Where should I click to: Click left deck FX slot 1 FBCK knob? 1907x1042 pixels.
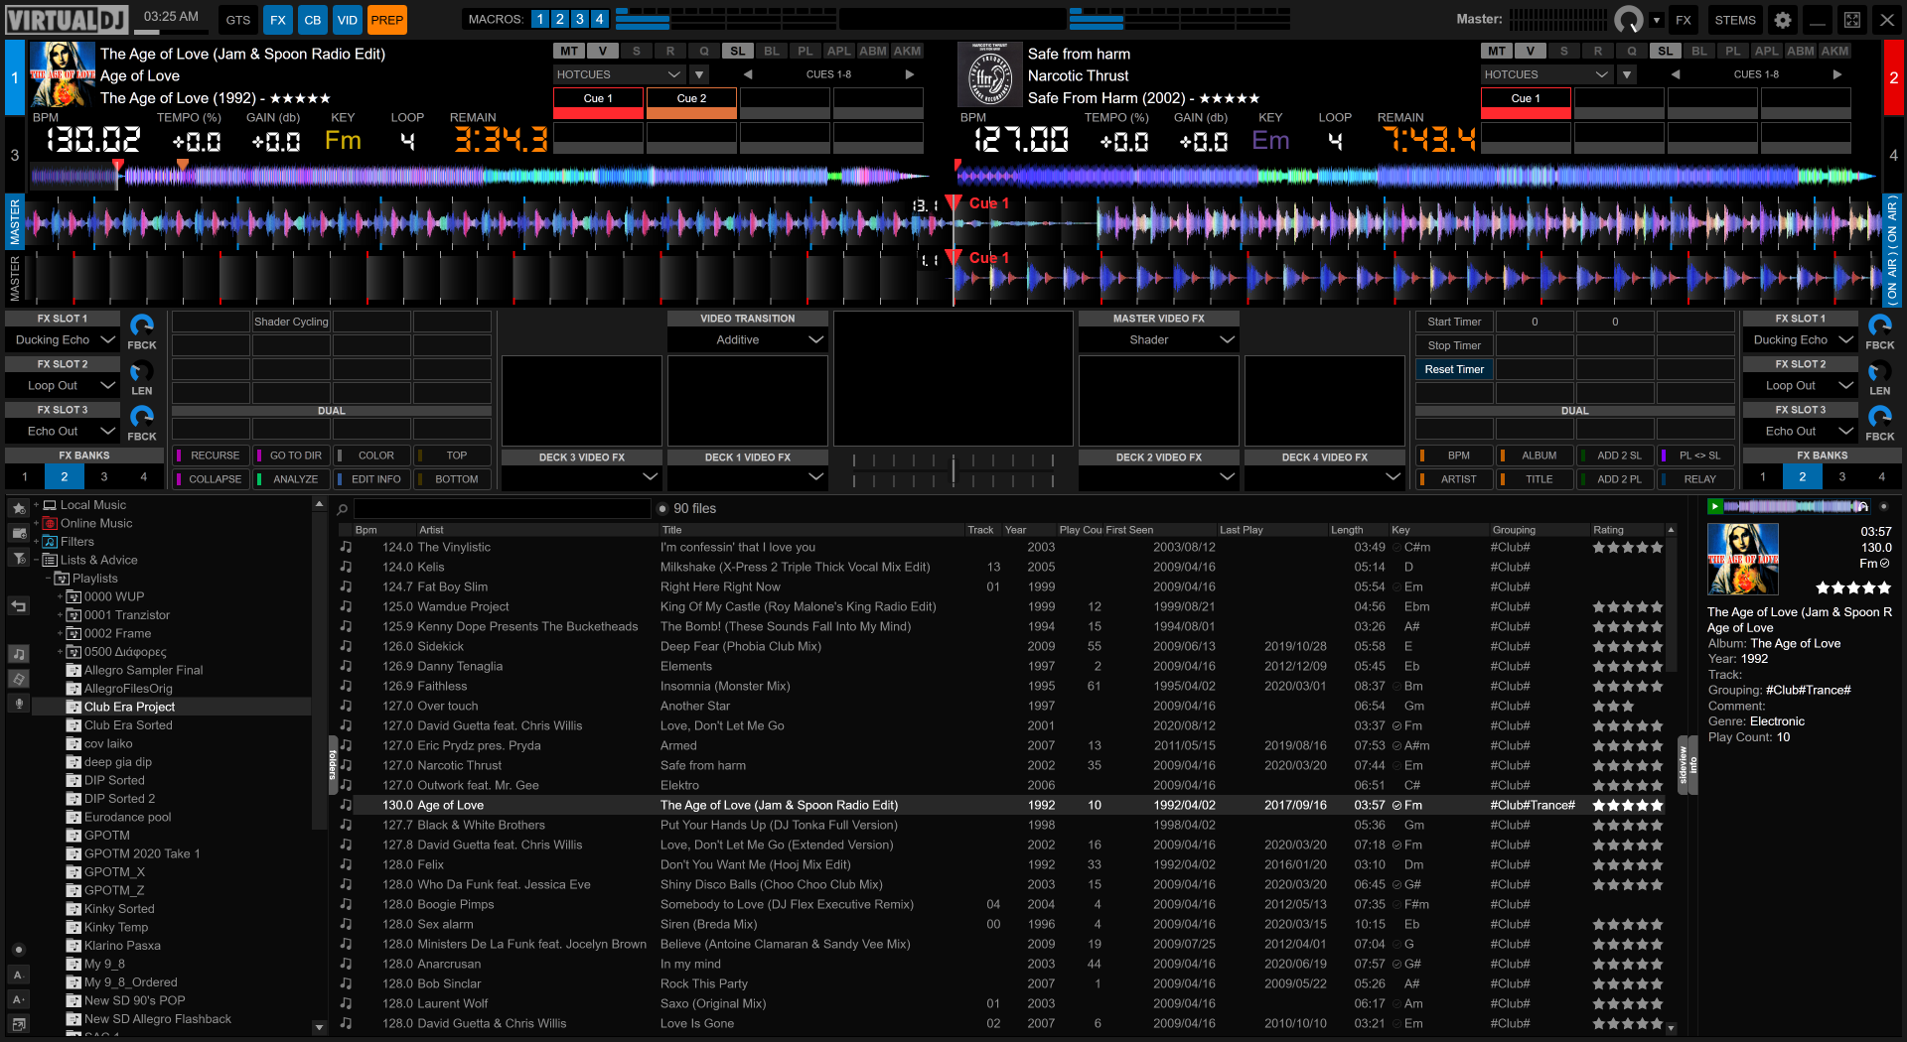(x=142, y=326)
